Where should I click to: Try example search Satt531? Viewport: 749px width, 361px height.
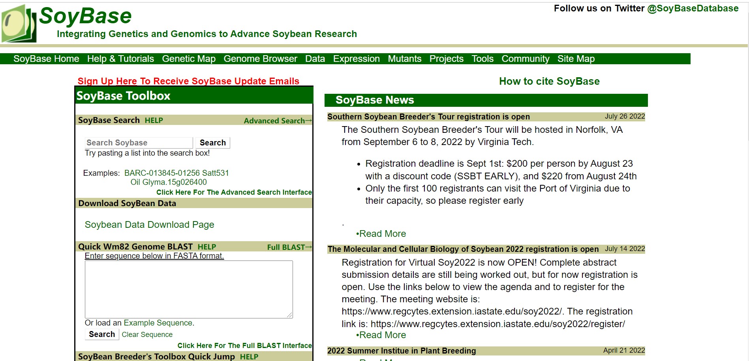(216, 173)
